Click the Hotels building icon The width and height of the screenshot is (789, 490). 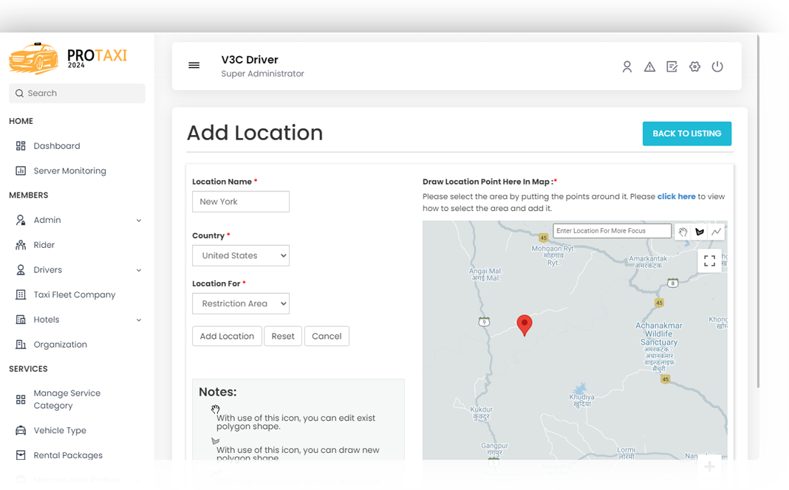tap(21, 320)
